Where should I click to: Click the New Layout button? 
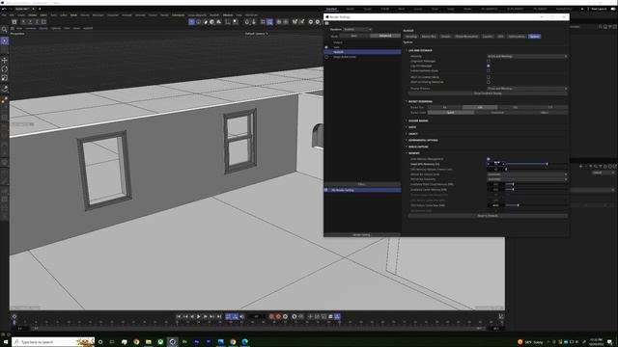tap(599, 9)
